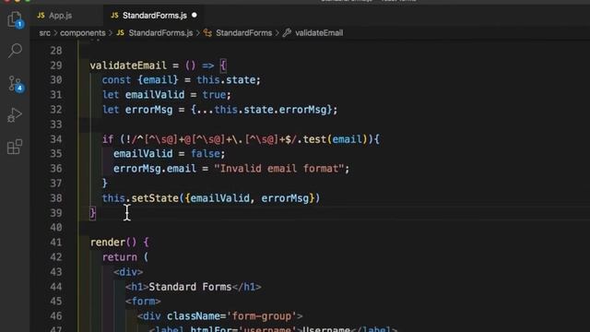Click line number 41 in the gutter

[55, 243]
